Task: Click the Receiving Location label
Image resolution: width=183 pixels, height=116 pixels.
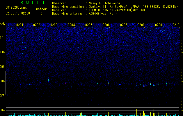Action: pyautogui.click(x=68, y=7)
